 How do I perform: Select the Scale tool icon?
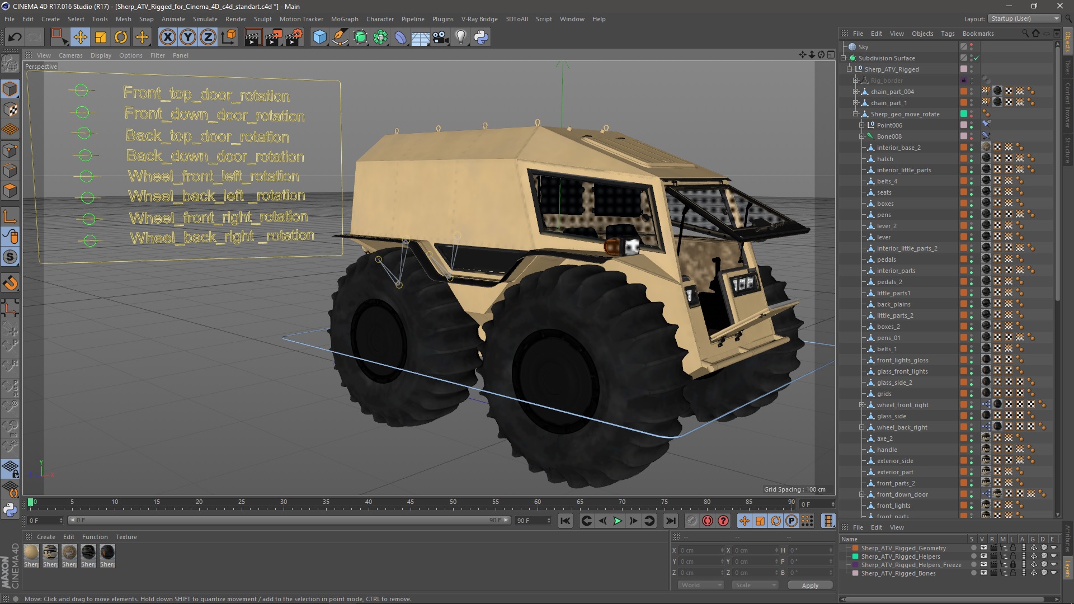point(101,37)
